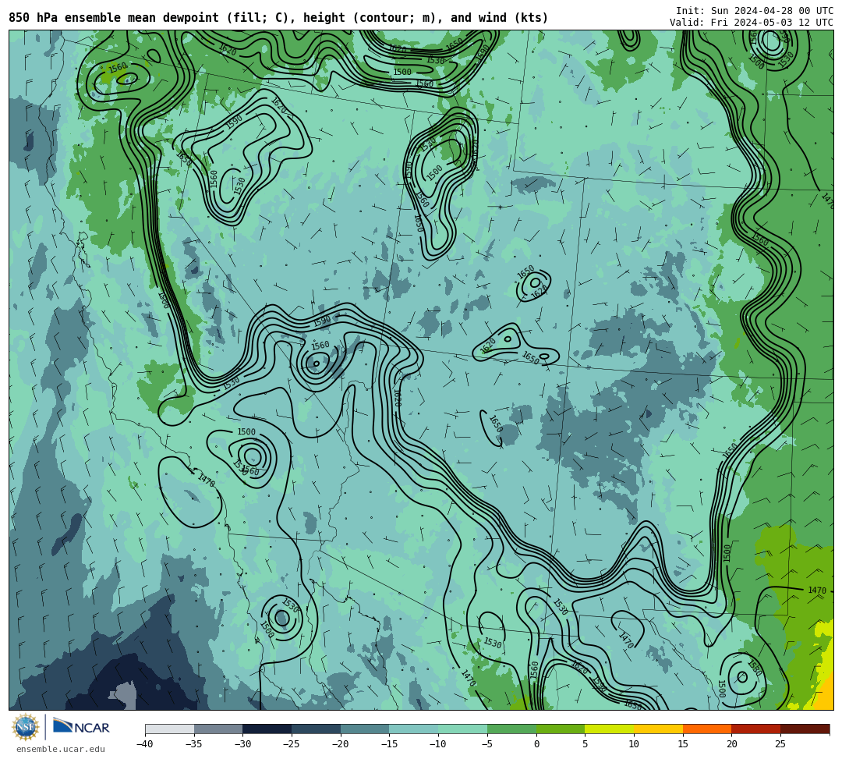Click the 0 colorbar tick label
The width and height of the screenshot is (842, 759).
click(536, 744)
